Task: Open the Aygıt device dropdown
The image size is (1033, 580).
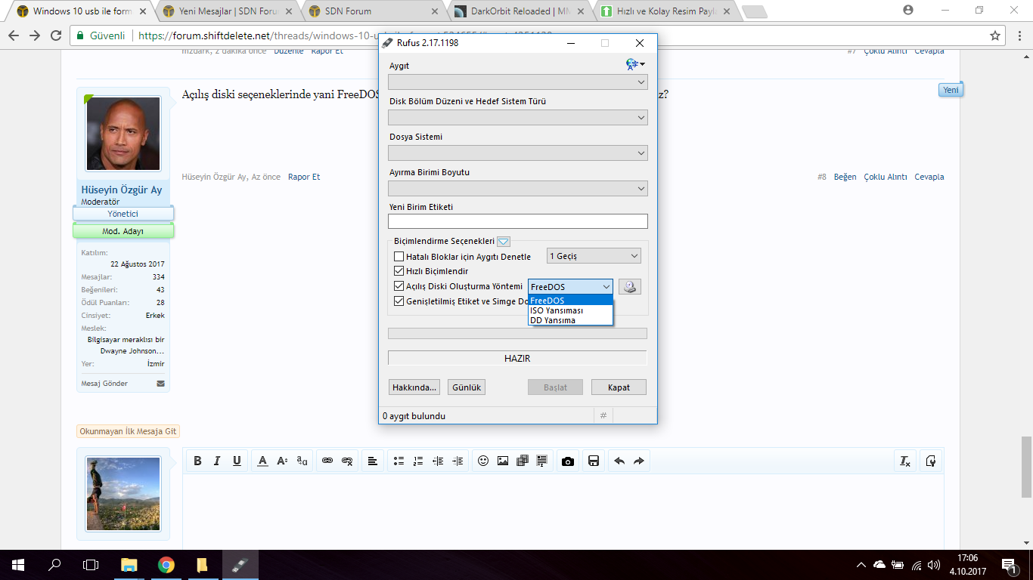Action: (518, 82)
